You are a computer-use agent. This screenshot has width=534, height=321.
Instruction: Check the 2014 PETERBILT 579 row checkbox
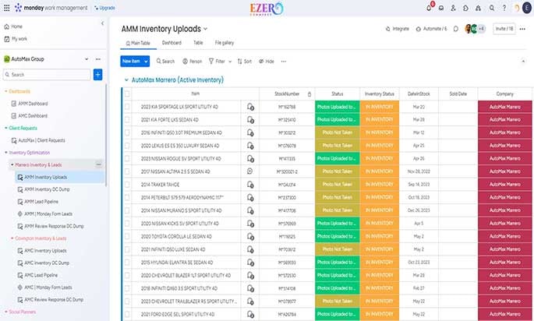point(127,197)
